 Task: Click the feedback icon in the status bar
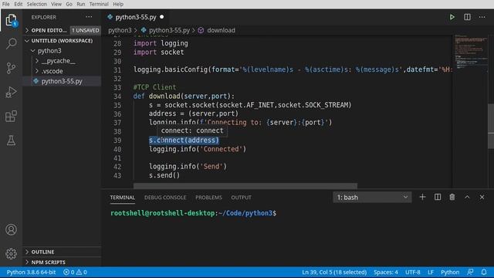pos(470,272)
